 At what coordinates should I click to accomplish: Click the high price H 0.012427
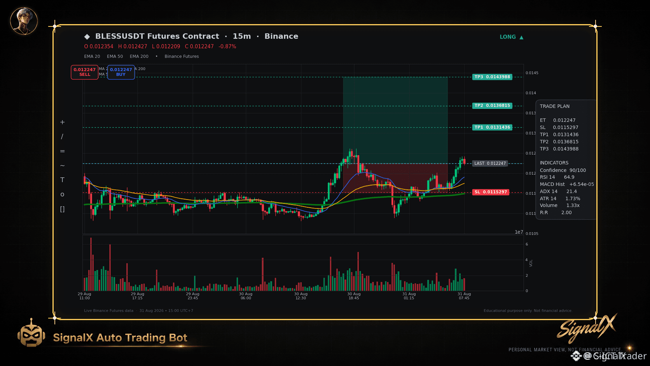tap(133, 47)
